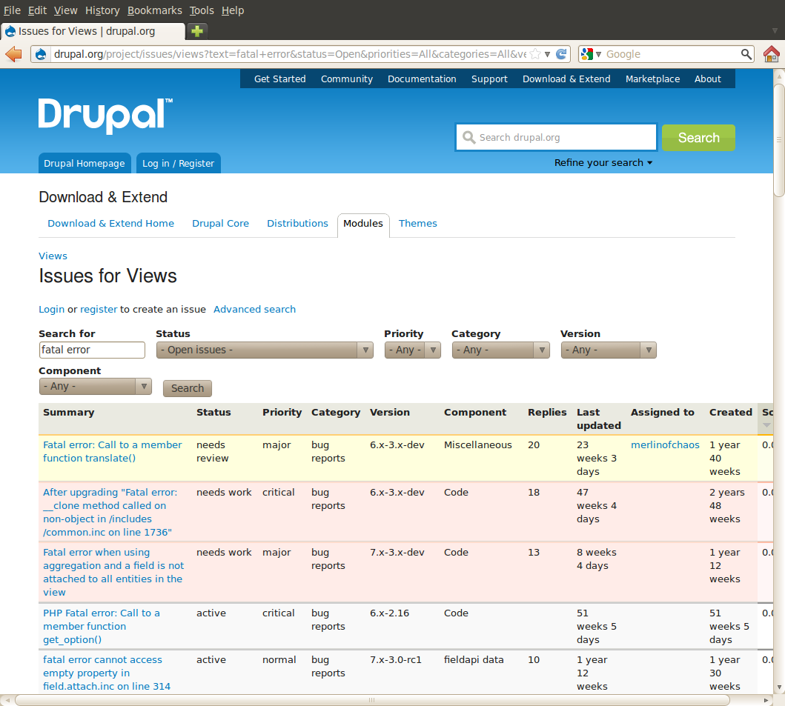Click the Search for text field
This screenshot has height=706, width=785.
pyautogui.click(x=92, y=350)
